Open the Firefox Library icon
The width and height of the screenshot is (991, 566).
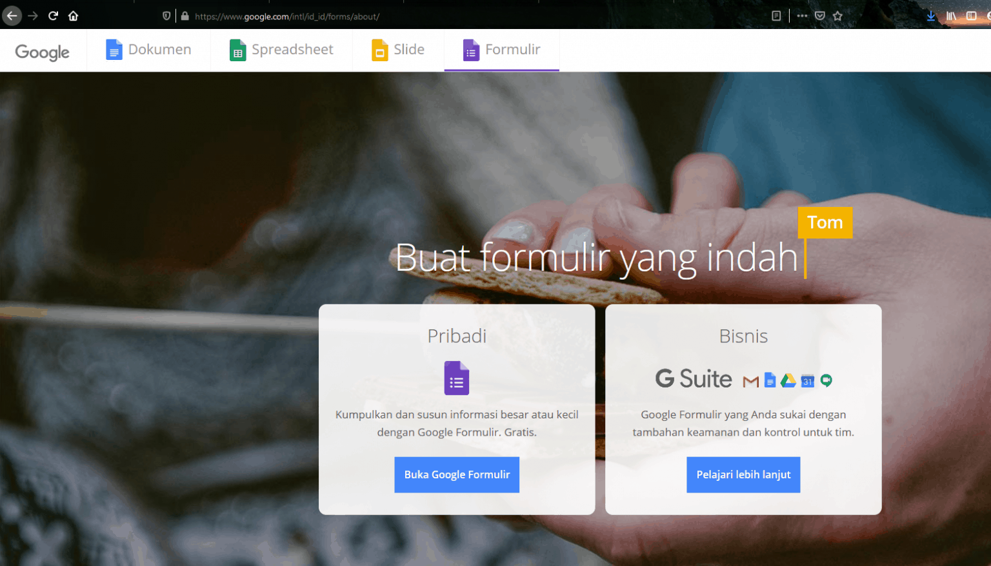951,15
